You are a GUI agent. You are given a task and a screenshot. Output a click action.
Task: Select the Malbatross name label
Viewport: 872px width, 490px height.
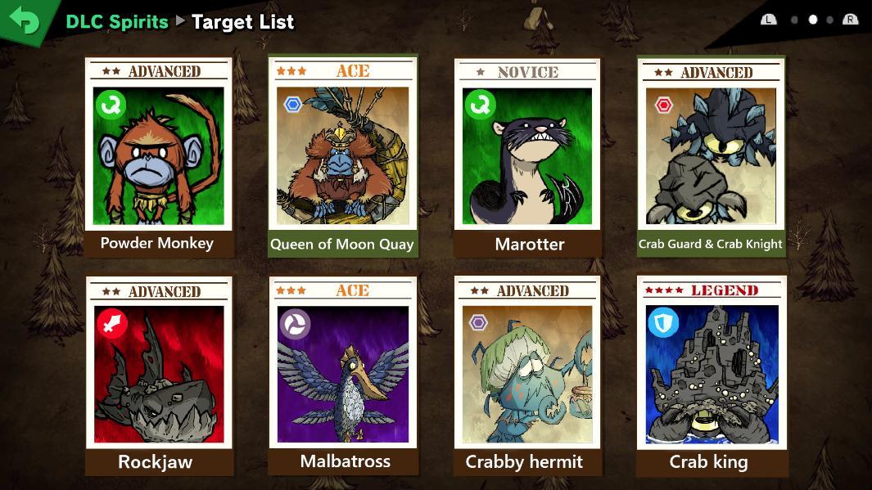[345, 461]
